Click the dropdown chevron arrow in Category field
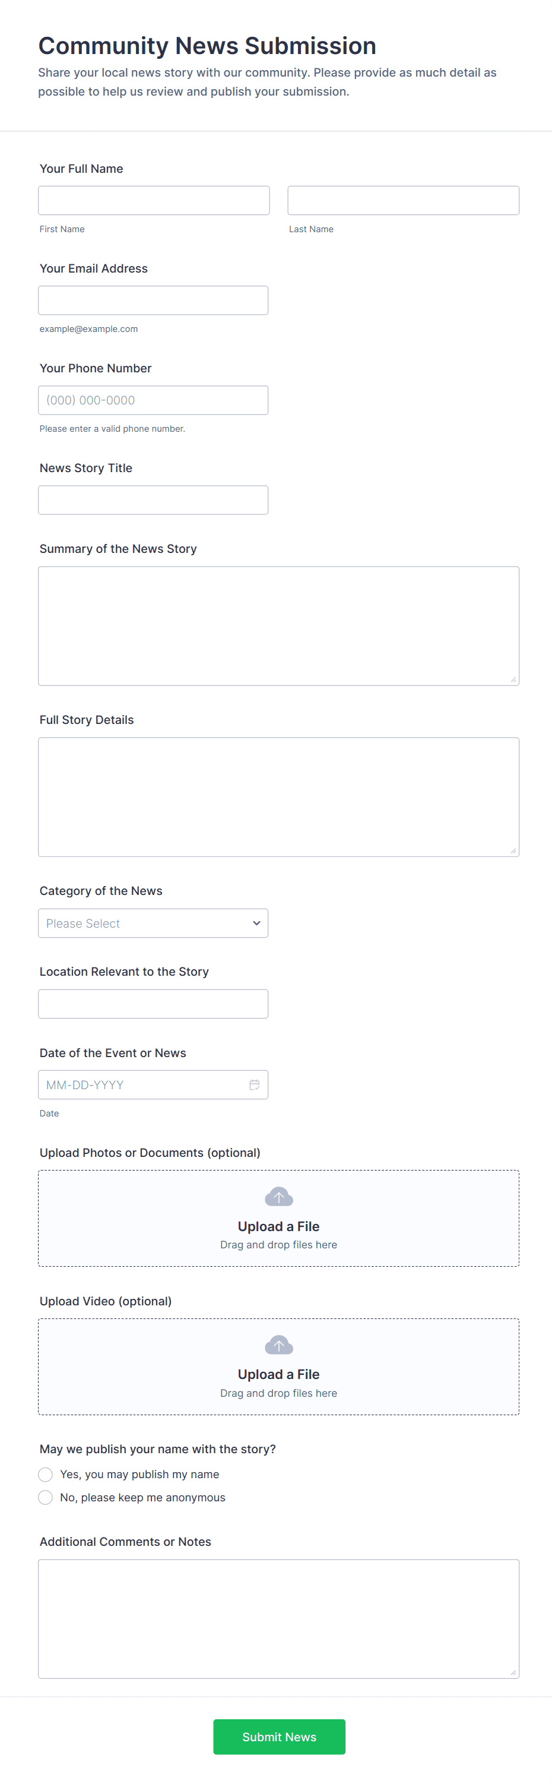Image resolution: width=552 pixels, height=1784 pixels. pos(256,923)
